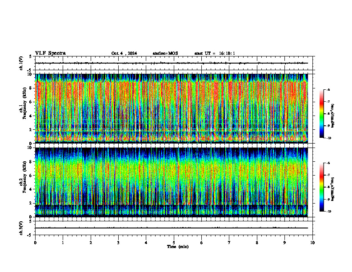
Task: Click the "VLF Spectra" plot title
Action: (x=50, y=53)
